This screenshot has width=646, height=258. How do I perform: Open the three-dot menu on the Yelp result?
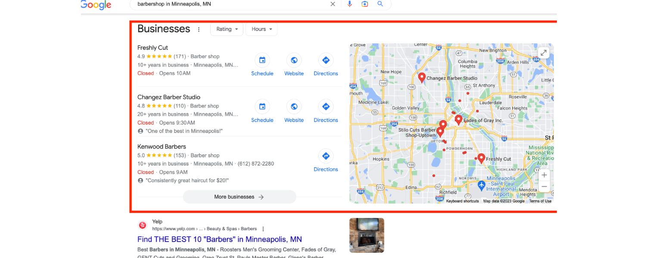(x=263, y=228)
